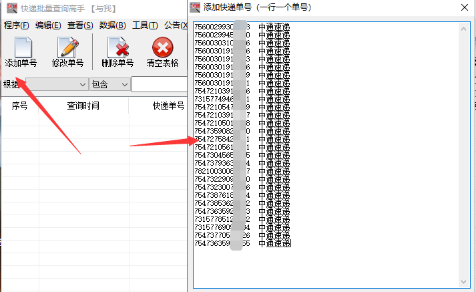Click the line starting 7315776909
The image size is (476, 292).
[242, 228]
